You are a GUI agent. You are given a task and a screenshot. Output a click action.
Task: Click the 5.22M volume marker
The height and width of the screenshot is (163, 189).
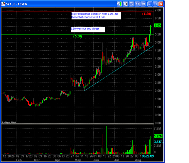point(158,136)
